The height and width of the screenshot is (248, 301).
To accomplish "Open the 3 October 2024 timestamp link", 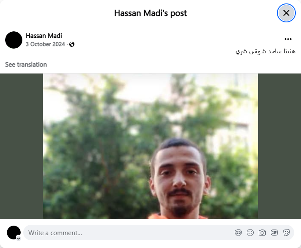I will pyautogui.click(x=45, y=44).
